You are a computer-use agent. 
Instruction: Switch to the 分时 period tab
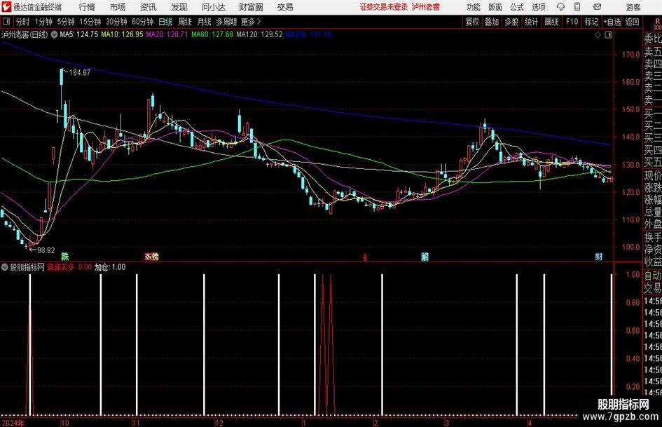coord(22,22)
